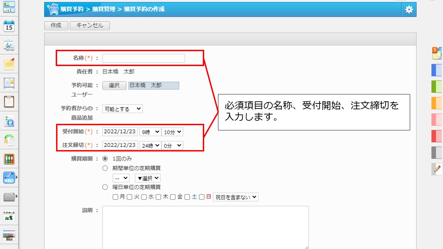Open the document with green arrow icon
Viewport: 443px width, 249px height.
coord(9,140)
